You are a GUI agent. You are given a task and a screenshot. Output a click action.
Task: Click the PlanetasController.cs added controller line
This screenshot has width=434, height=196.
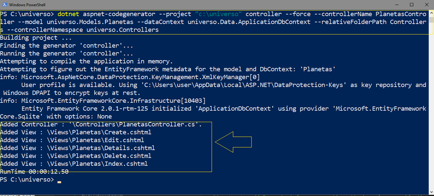click(x=101, y=124)
